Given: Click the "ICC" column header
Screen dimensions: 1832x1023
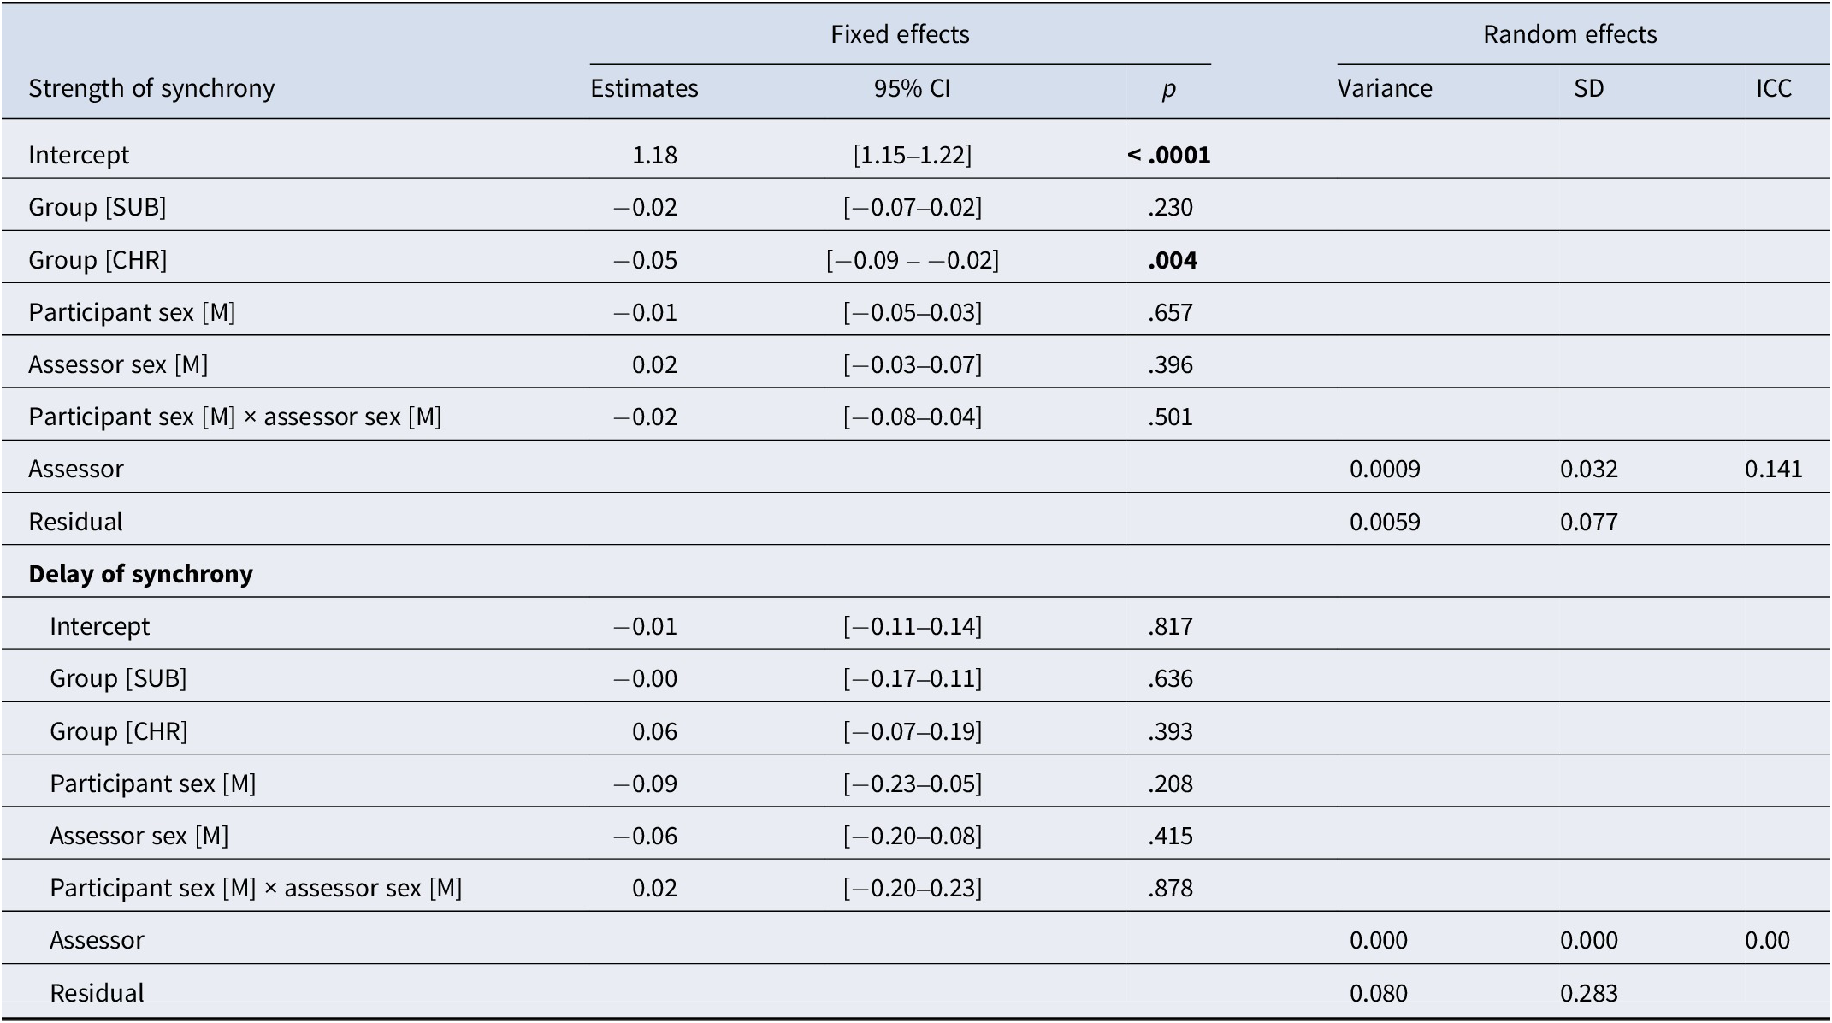Looking at the screenshot, I should [1773, 88].
